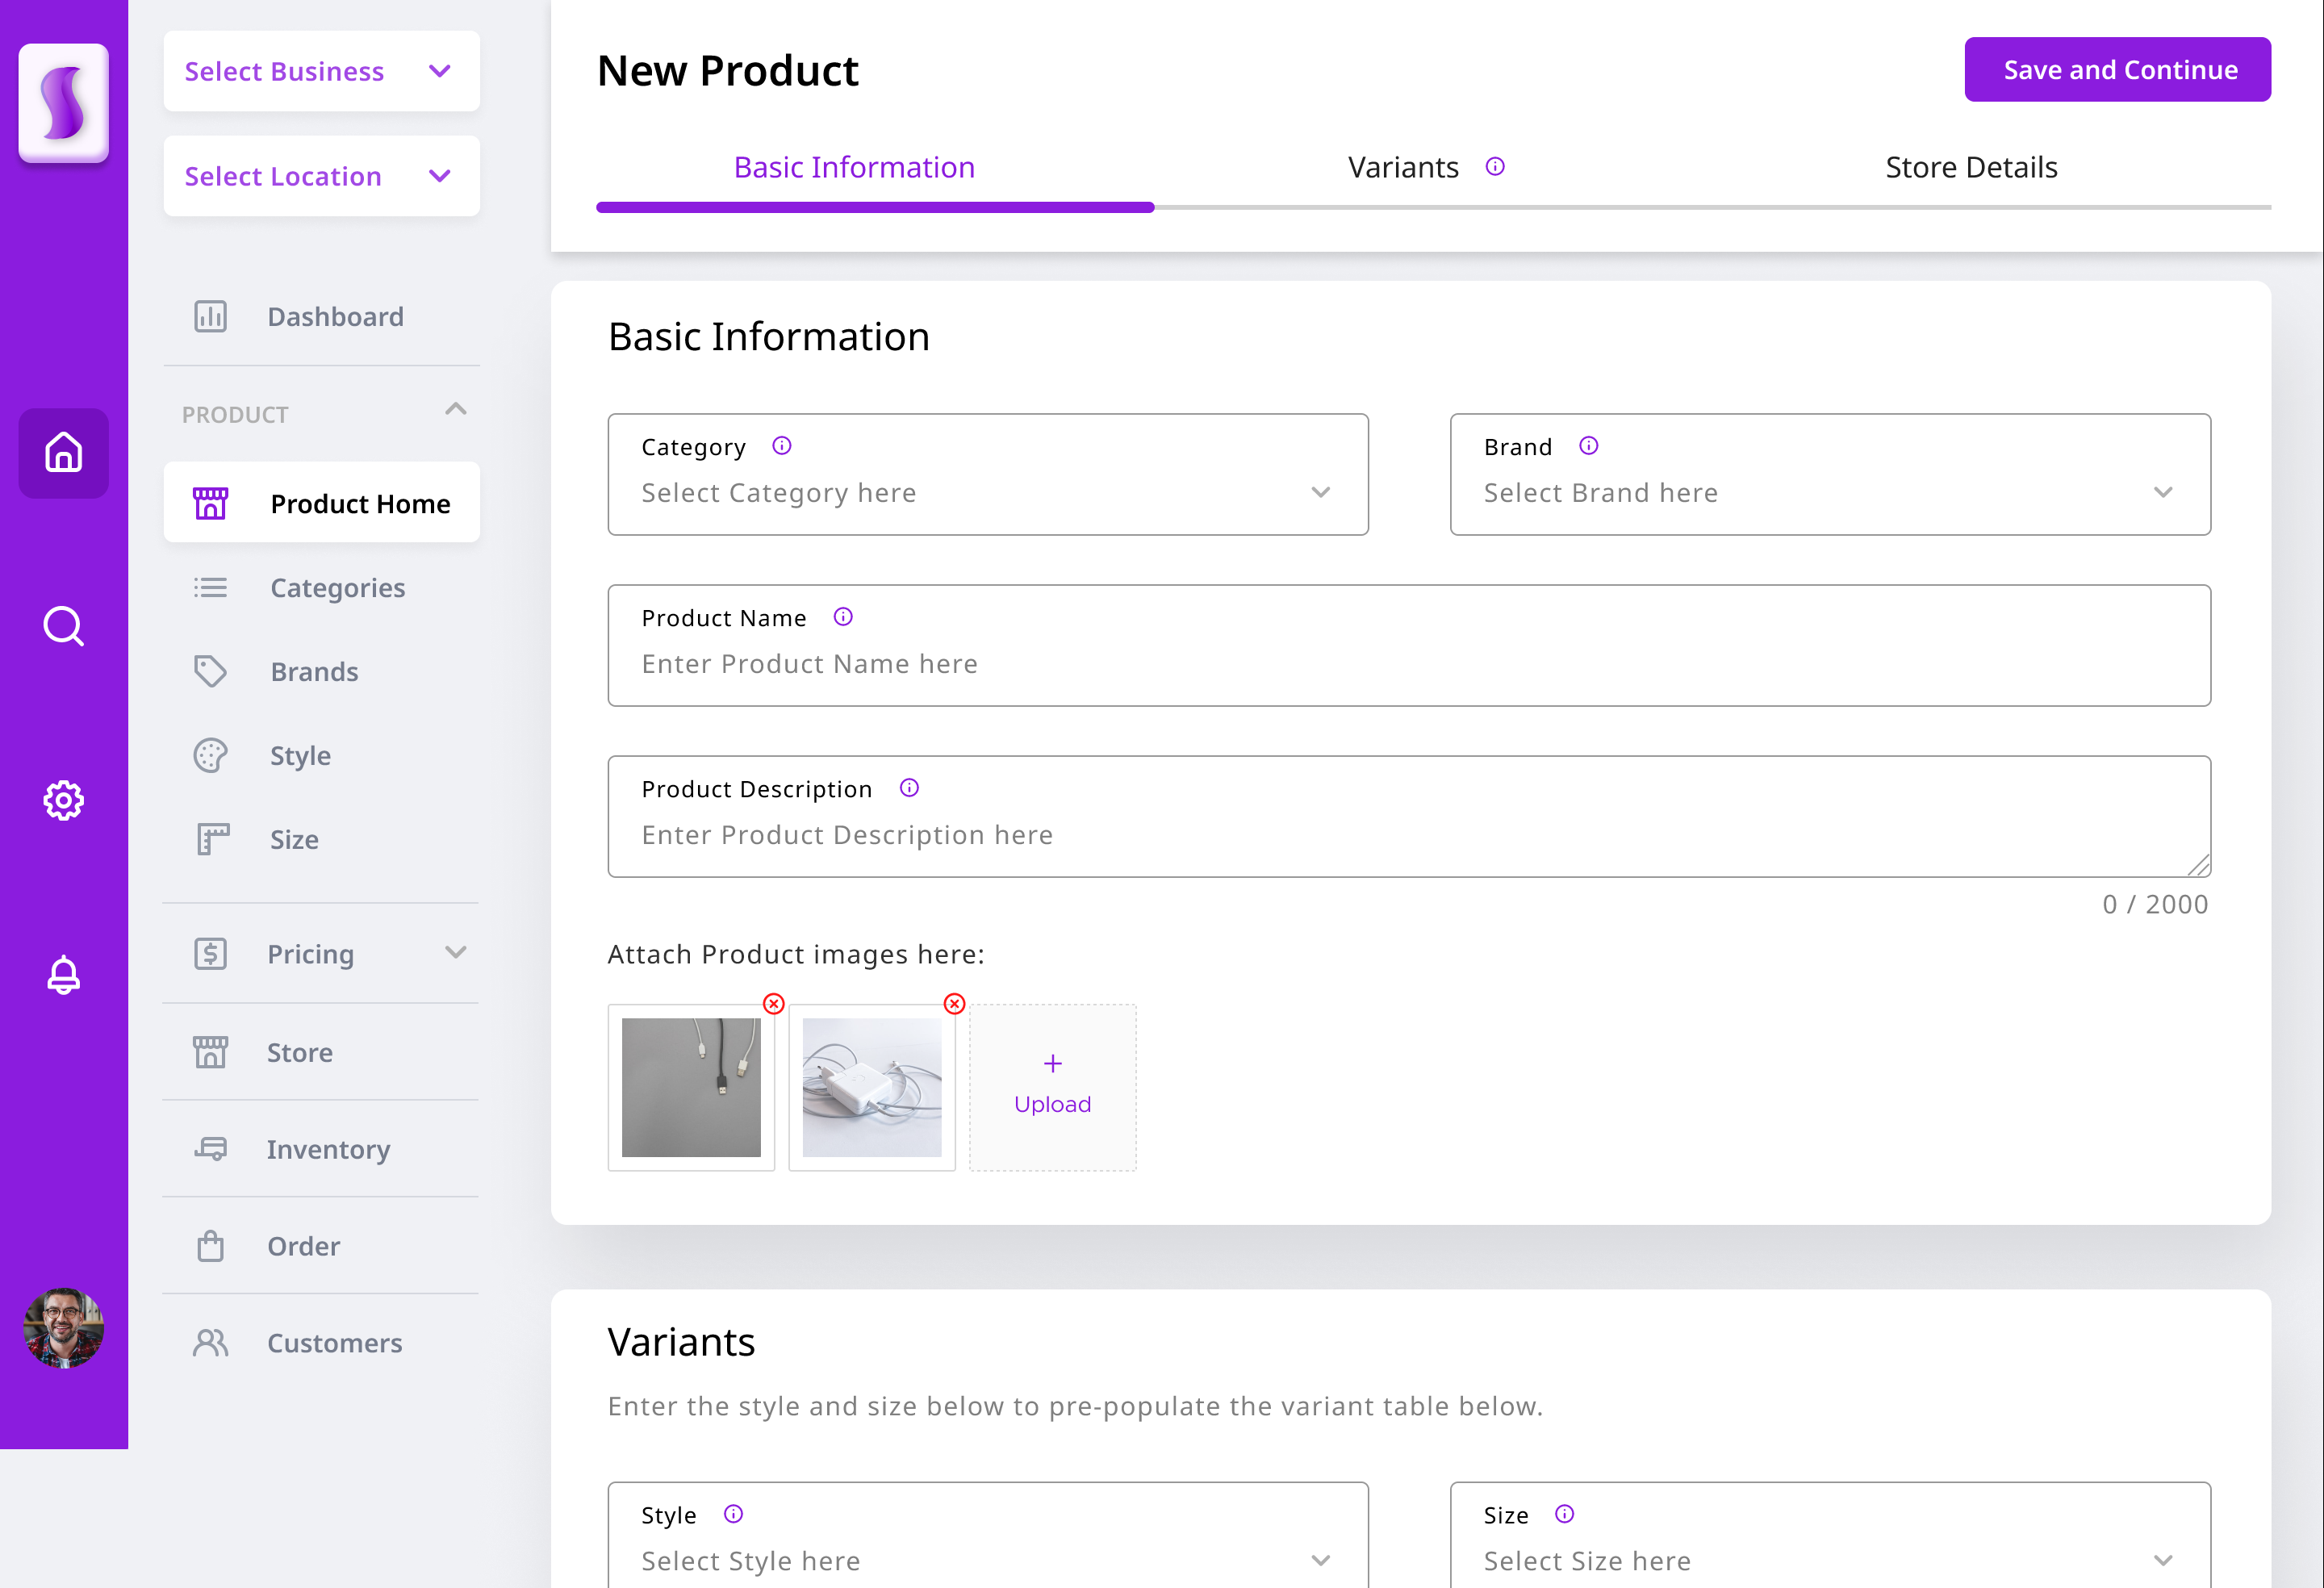2324x1588 pixels.
Task: Switch to the Store Details tab
Action: [x=1970, y=167]
